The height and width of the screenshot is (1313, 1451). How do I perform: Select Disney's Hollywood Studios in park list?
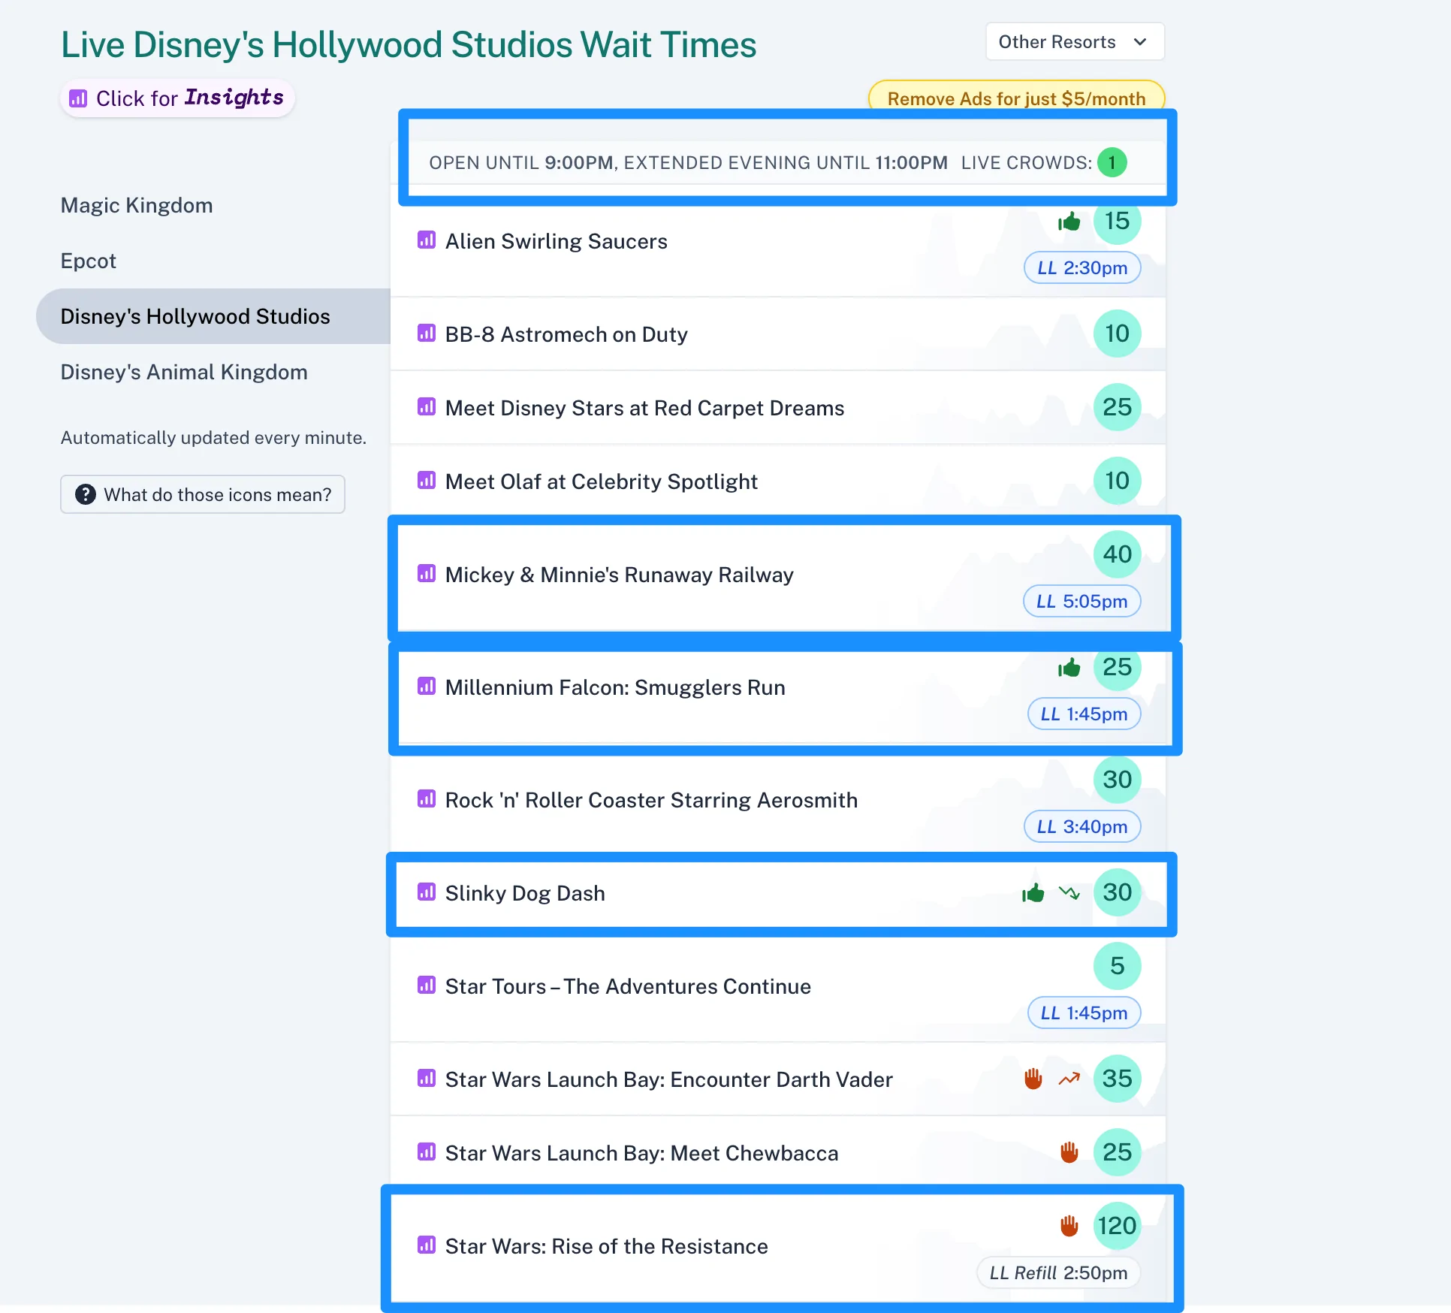(213, 316)
